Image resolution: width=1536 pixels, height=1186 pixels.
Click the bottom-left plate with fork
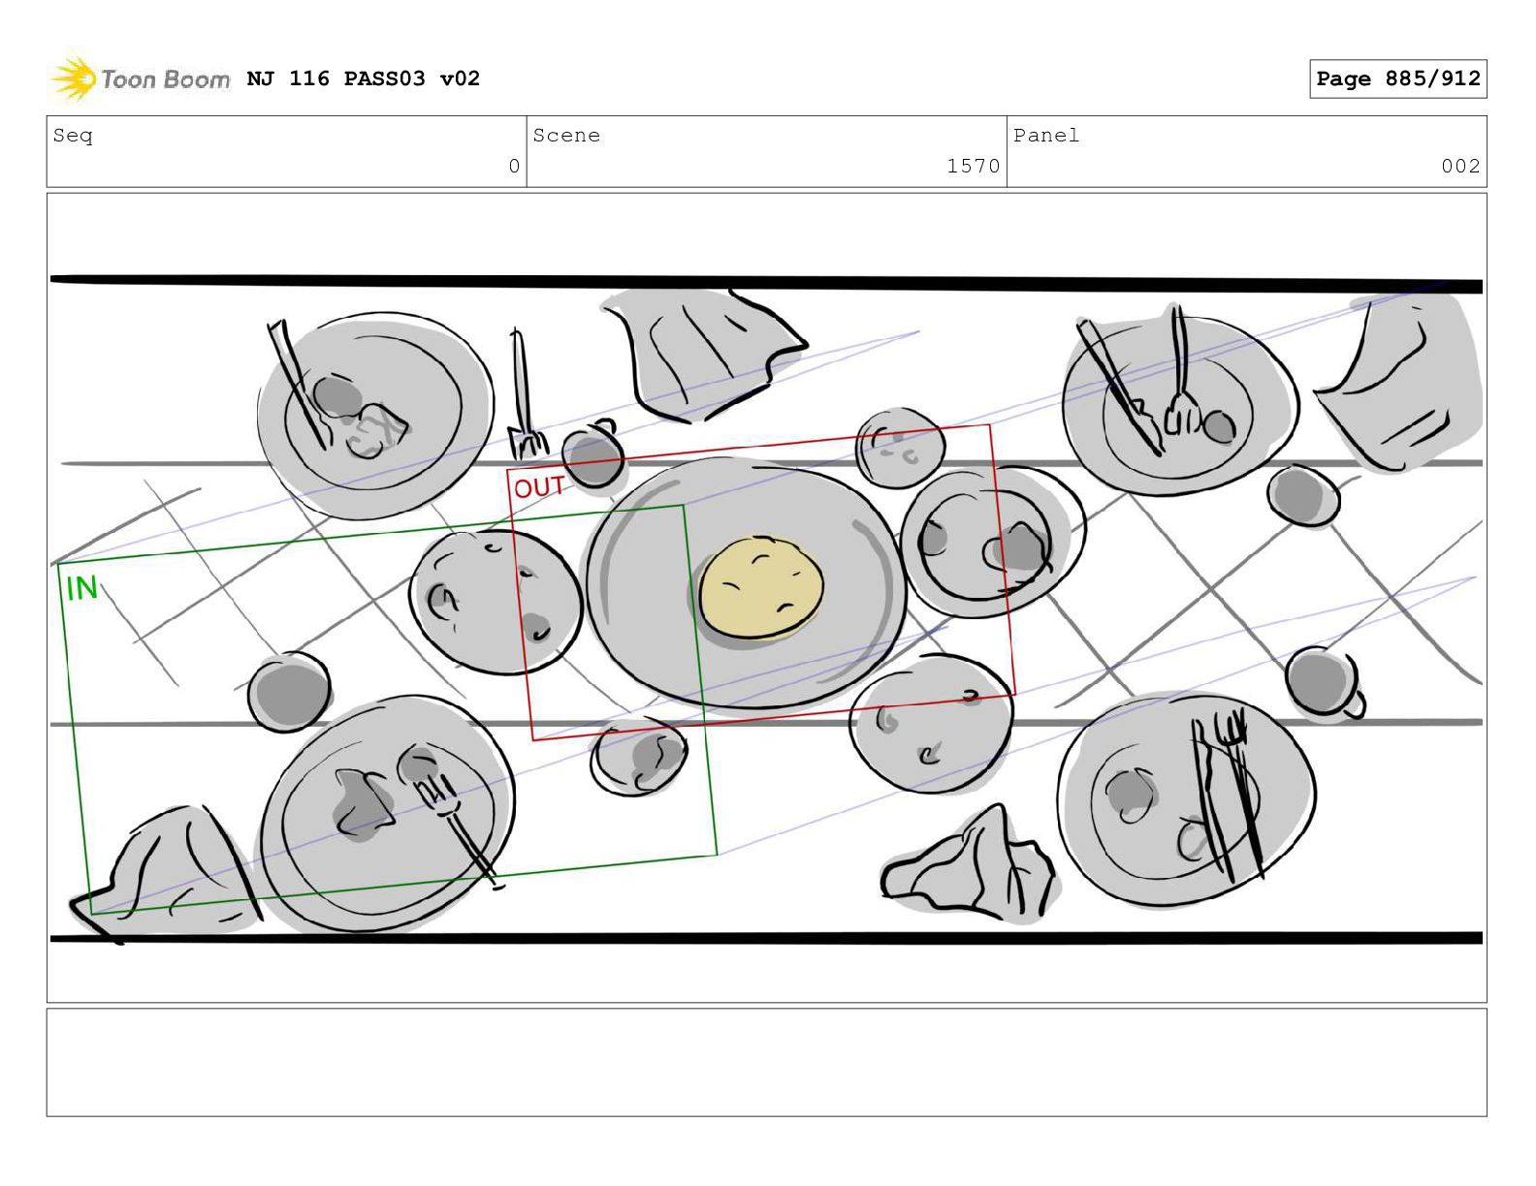pos(387,812)
